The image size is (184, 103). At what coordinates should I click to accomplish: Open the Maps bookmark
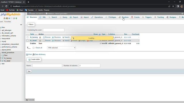pos(20,10)
